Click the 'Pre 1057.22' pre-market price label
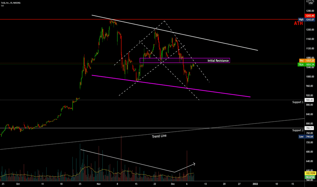317x187 pixels. click(307, 61)
